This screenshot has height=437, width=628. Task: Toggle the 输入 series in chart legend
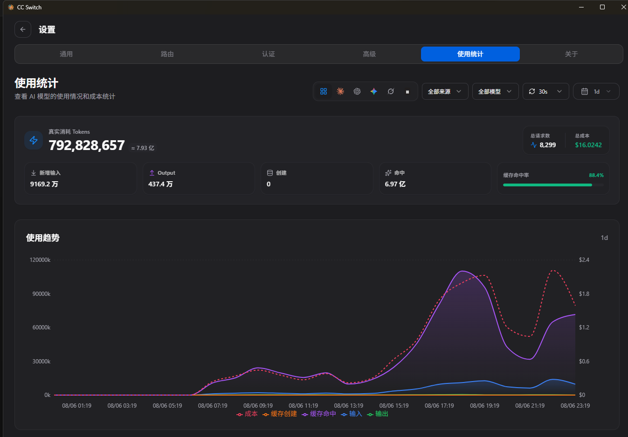pos(352,414)
